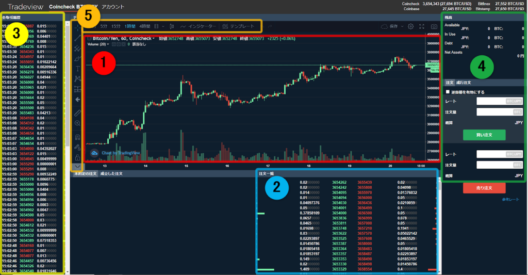Select the 5分 timeframe
Viewport: 528px width, 275px height.
point(104,26)
